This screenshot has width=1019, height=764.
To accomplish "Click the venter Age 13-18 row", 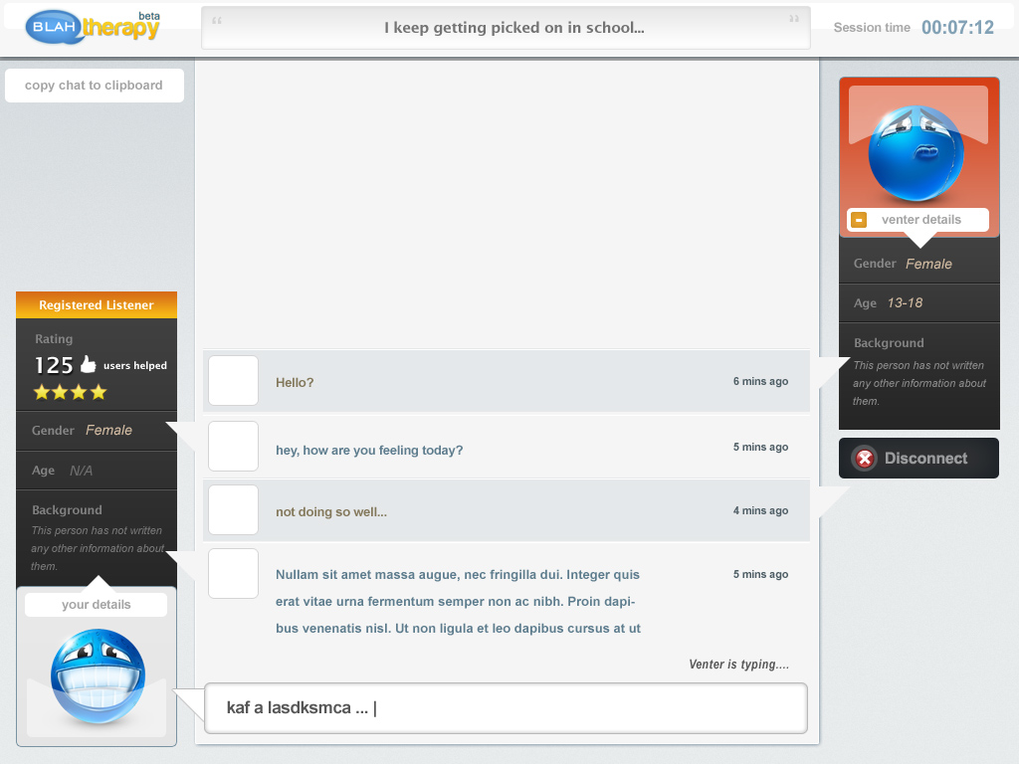I will pos(918,303).
